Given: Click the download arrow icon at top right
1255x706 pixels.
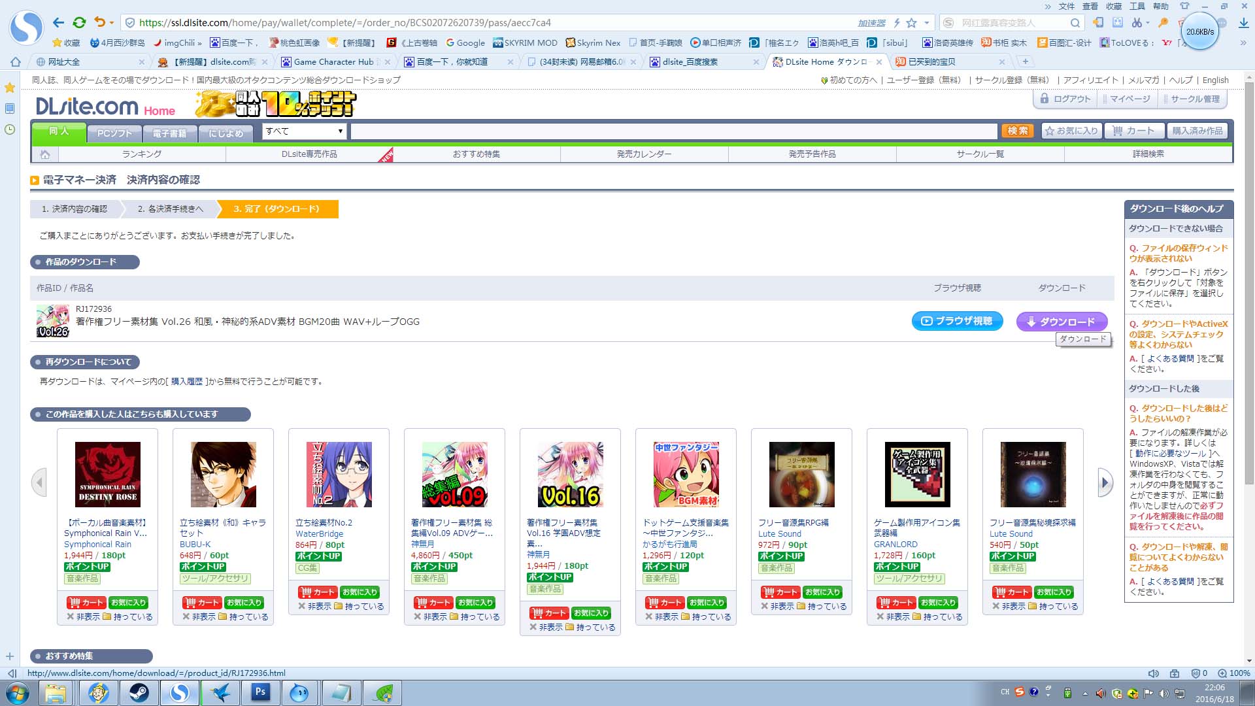Looking at the screenshot, I should pos(1244,23).
